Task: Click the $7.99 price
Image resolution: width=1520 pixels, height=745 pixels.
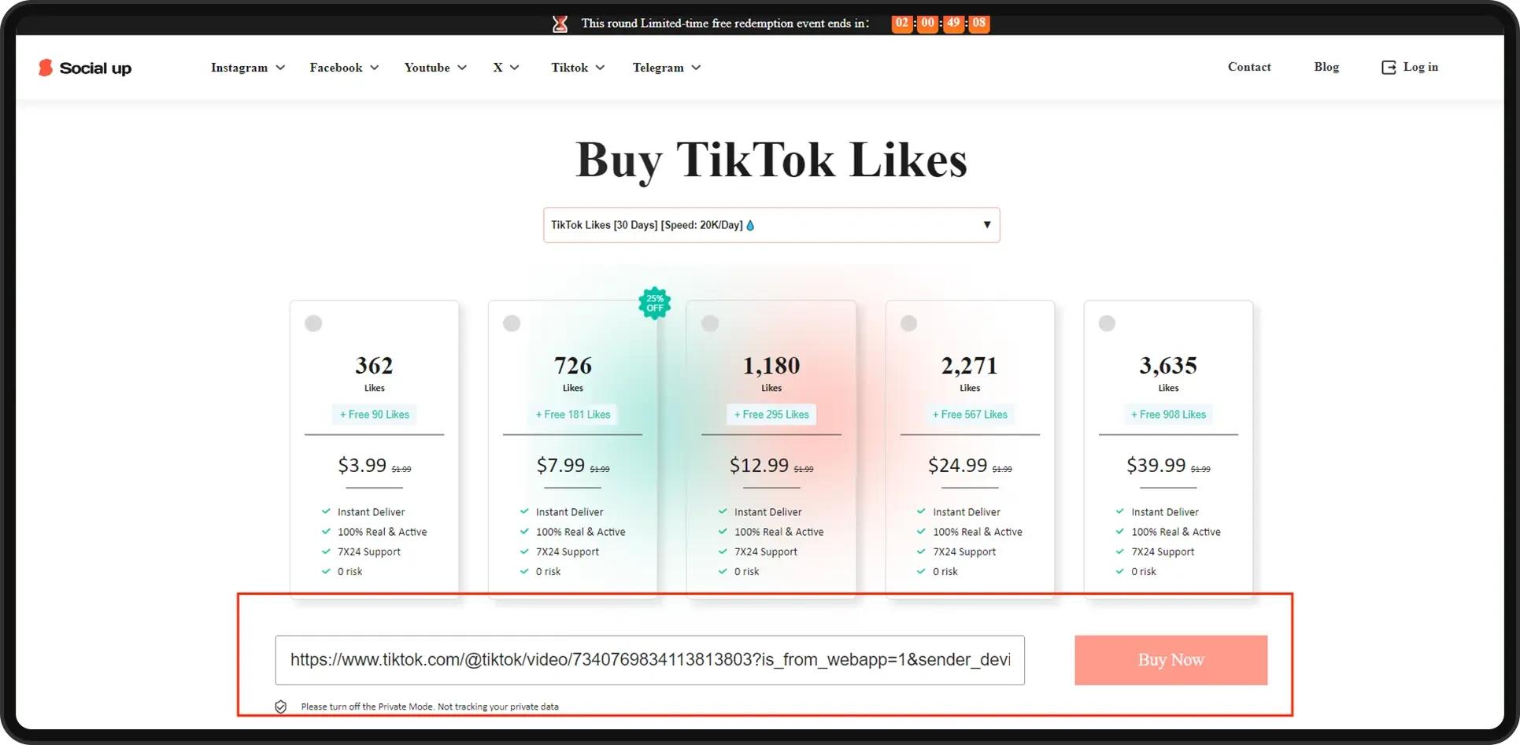Action: [x=560, y=465]
